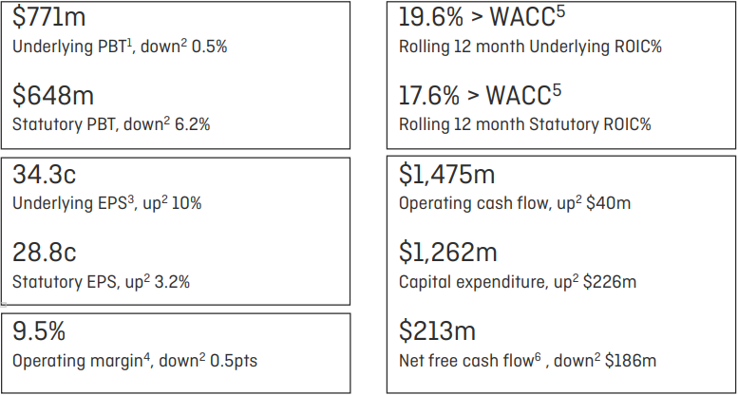Viewport: 738px width, 395px height.
Task: Select Capital expenditure, up $226m caption
Action: (518, 282)
